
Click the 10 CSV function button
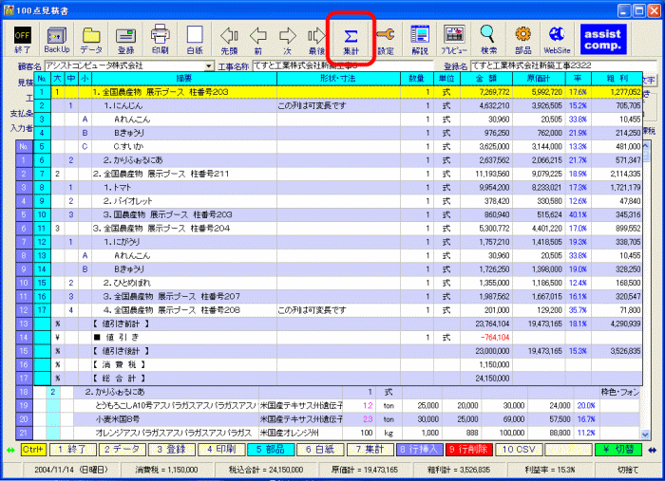(519, 450)
